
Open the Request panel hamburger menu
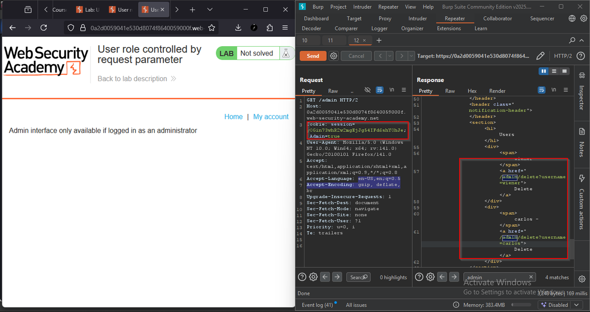pyautogui.click(x=404, y=90)
